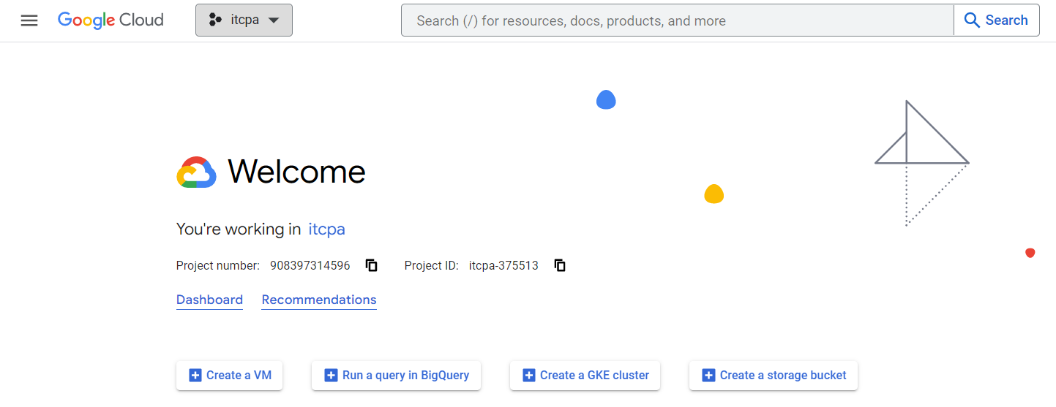Open the itcpa project selector dropdown
Viewport: 1056px width, 407px height.
pyautogui.click(x=244, y=20)
